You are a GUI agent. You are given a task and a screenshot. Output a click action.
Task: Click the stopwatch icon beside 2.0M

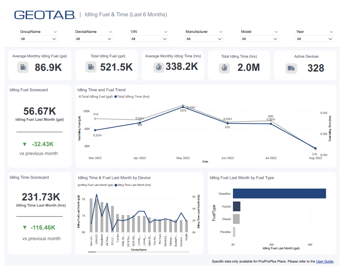pyautogui.click(x=224, y=68)
